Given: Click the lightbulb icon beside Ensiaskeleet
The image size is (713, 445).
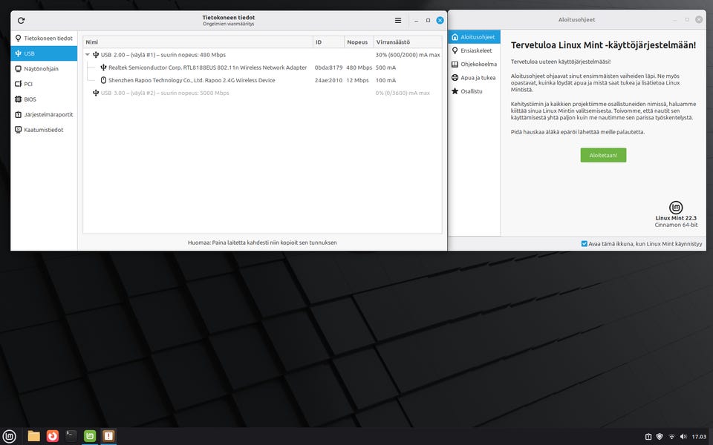Looking at the screenshot, I should (x=455, y=50).
